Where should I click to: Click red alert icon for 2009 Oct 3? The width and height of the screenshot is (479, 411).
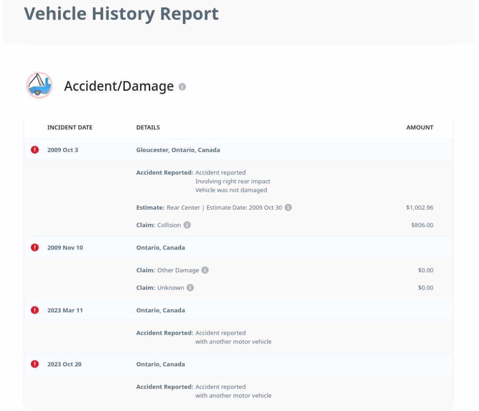[x=35, y=150]
